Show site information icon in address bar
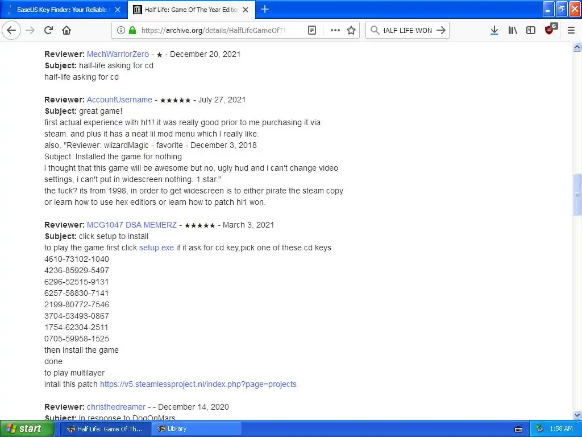Viewport: 582px width, 437px height. point(120,30)
